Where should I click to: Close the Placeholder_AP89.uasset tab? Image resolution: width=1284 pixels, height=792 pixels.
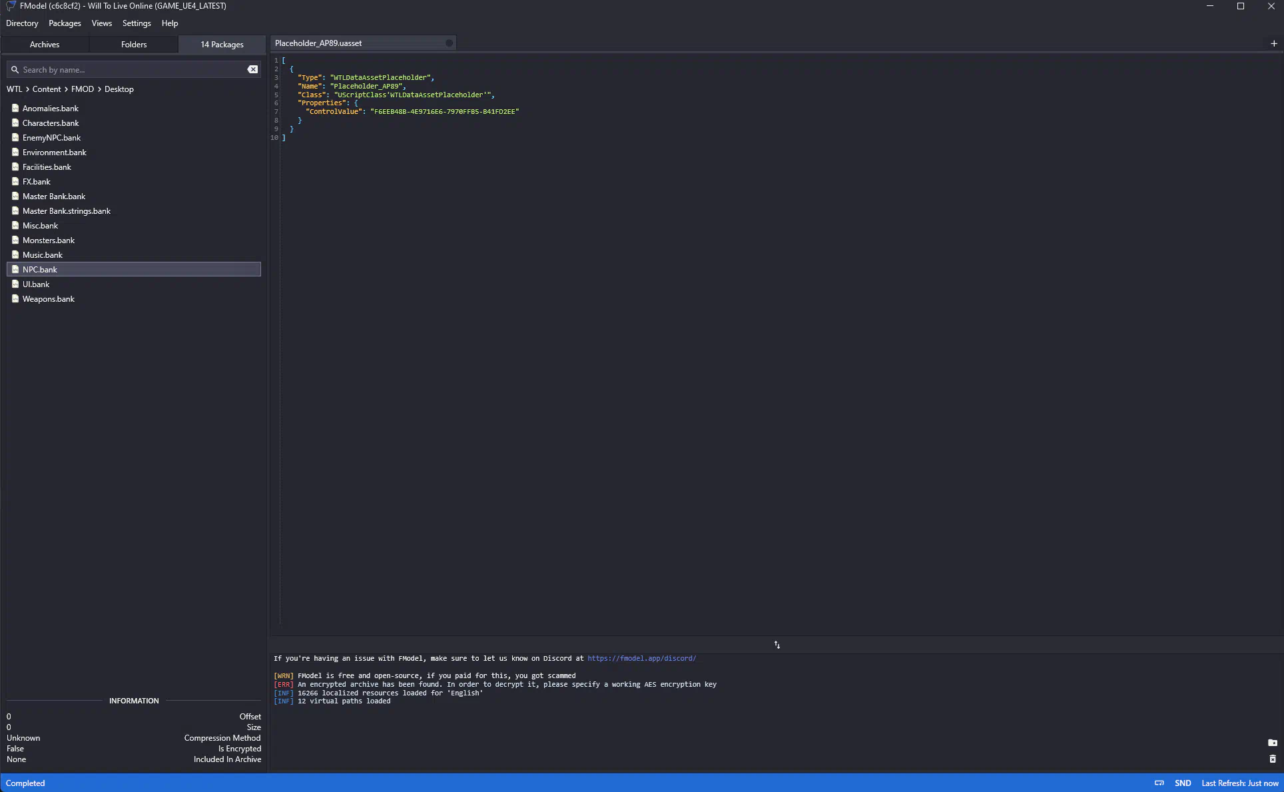pyautogui.click(x=449, y=43)
